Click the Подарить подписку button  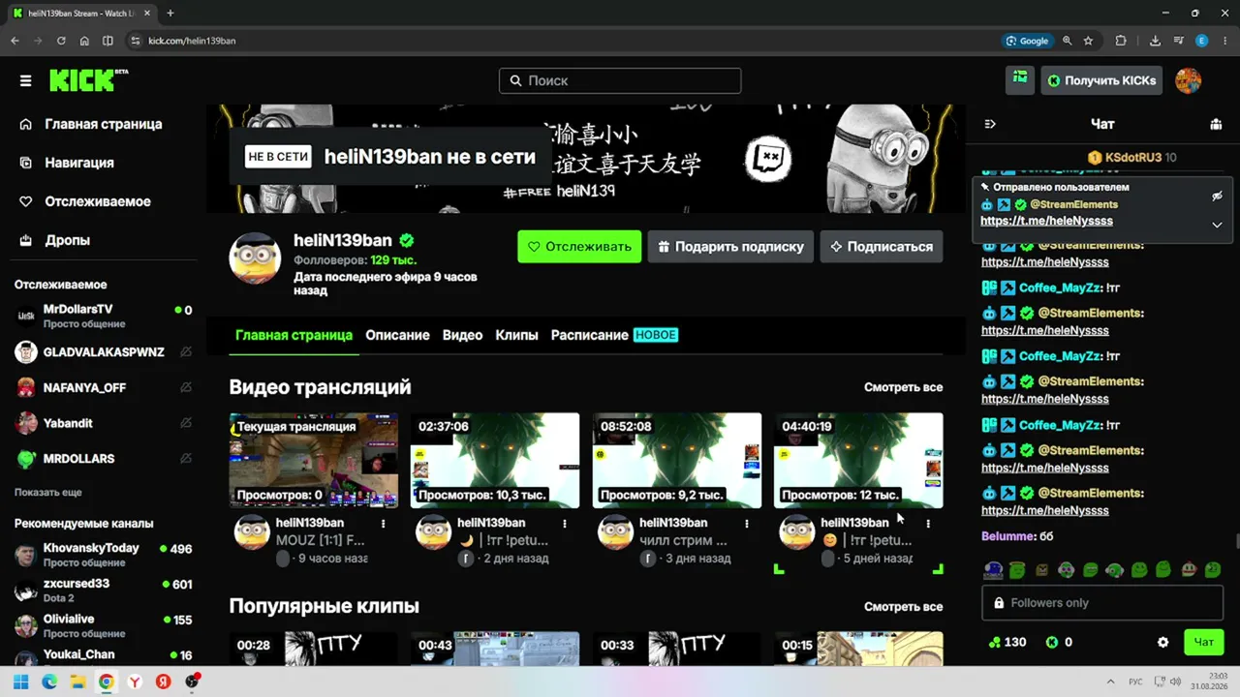[730, 247]
